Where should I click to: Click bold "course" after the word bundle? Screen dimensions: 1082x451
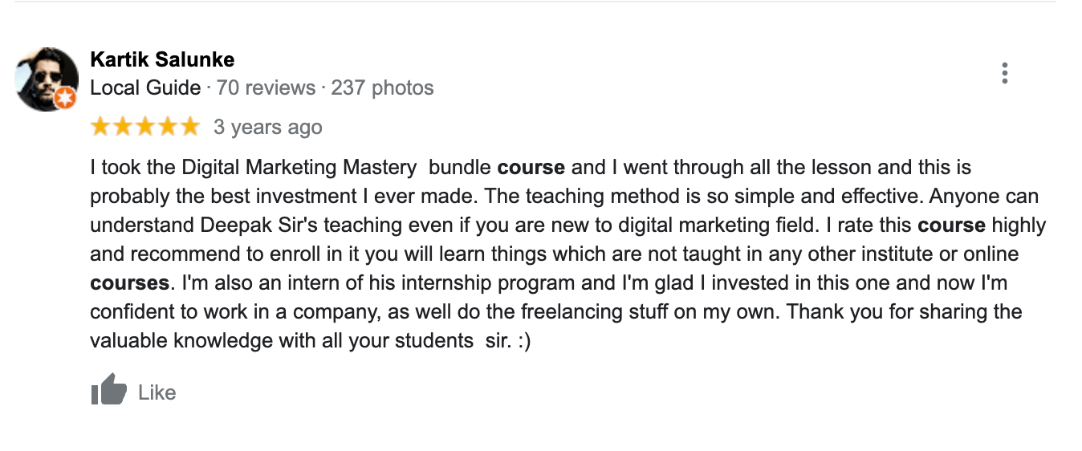(531, 168)
